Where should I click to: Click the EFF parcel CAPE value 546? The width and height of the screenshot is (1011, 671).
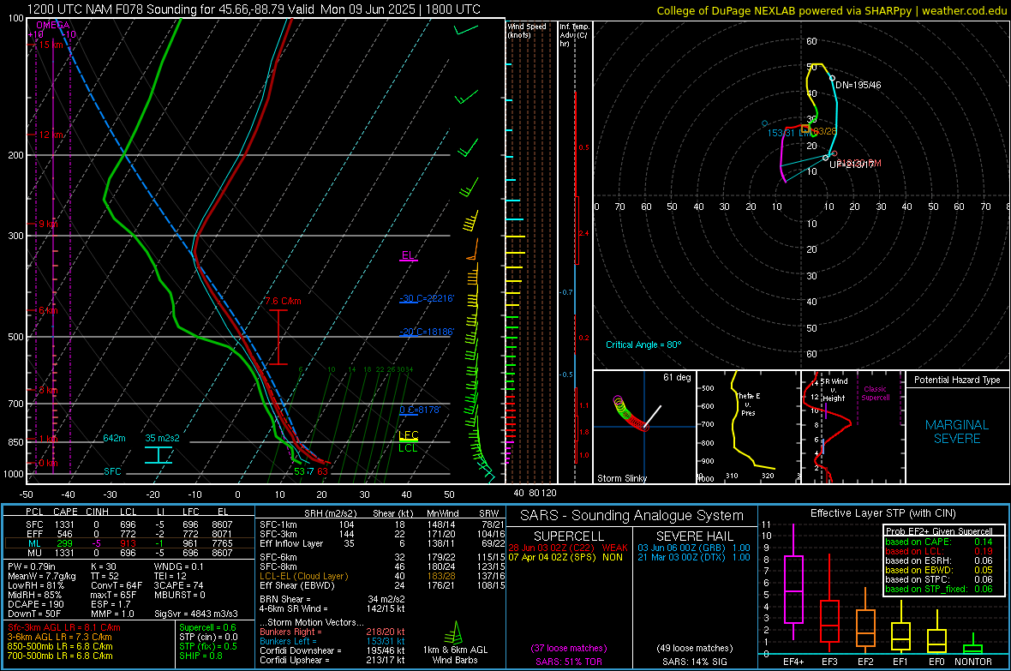64,534
